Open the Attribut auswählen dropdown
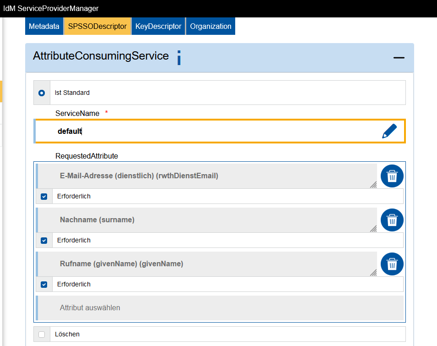Image resolution: width=437 pixels, height=346 pixels. [x=220, y=308]
